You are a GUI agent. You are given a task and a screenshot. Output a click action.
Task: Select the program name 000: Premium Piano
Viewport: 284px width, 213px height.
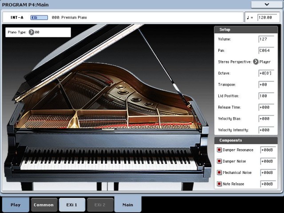click(70, 18)
